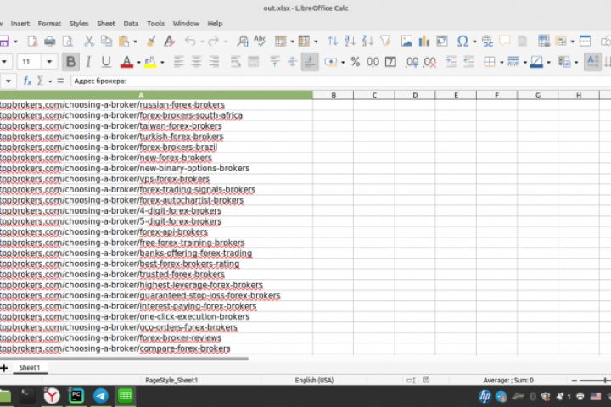Viewport: 611px width, 407px height.
Task: Click Delete Decimal Place icon
Action: [429, 62]
